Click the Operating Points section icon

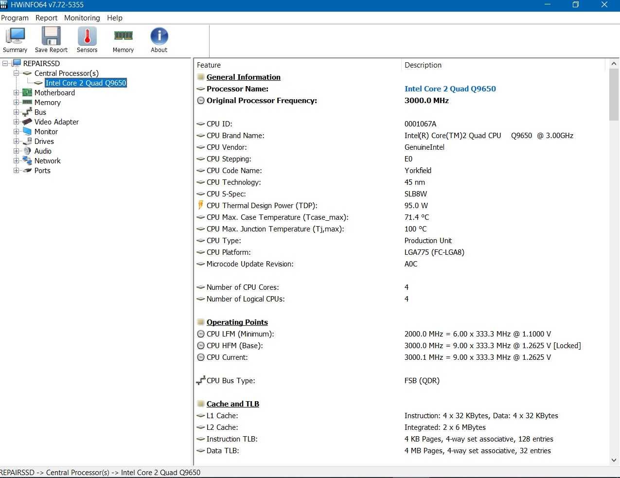pos(200,322)
